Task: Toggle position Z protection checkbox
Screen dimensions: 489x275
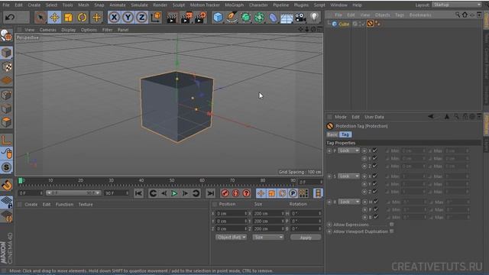Action: tap(375, 166)
